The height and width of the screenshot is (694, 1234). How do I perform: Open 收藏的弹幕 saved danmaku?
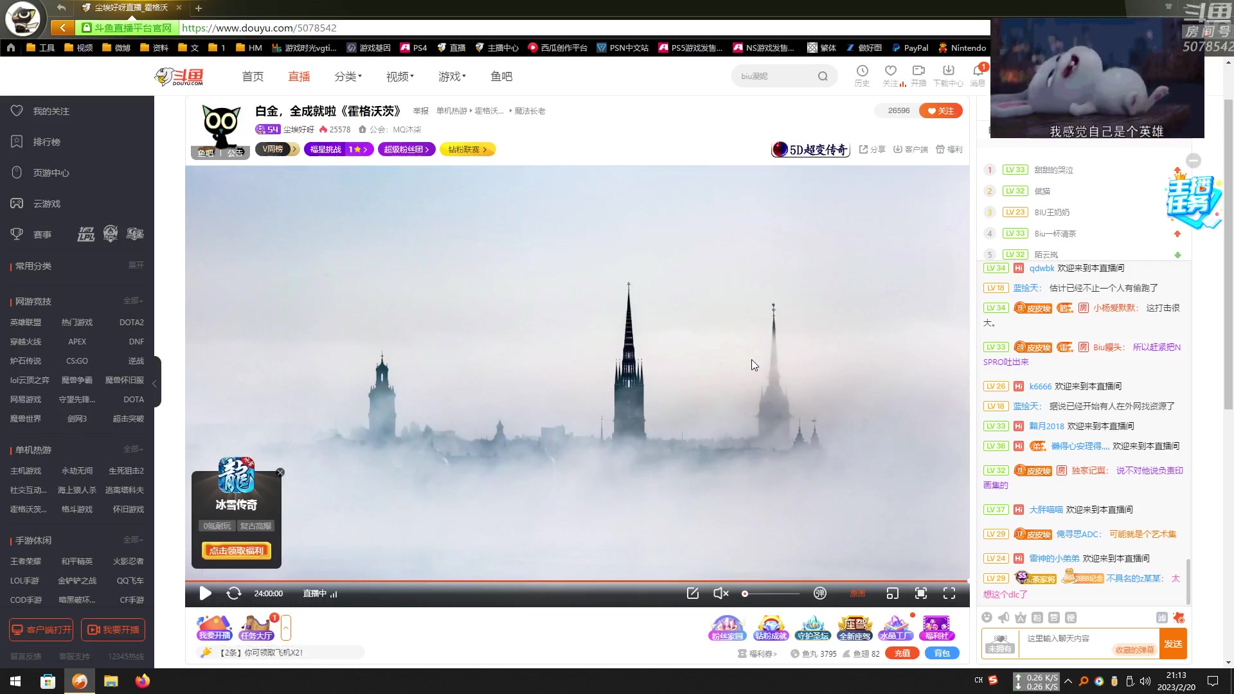1134,650
